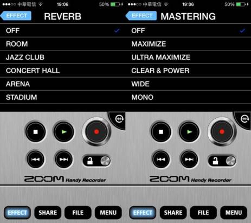Tap the red record button in left panel
The image size is (251, 223).
coord(96,131)
